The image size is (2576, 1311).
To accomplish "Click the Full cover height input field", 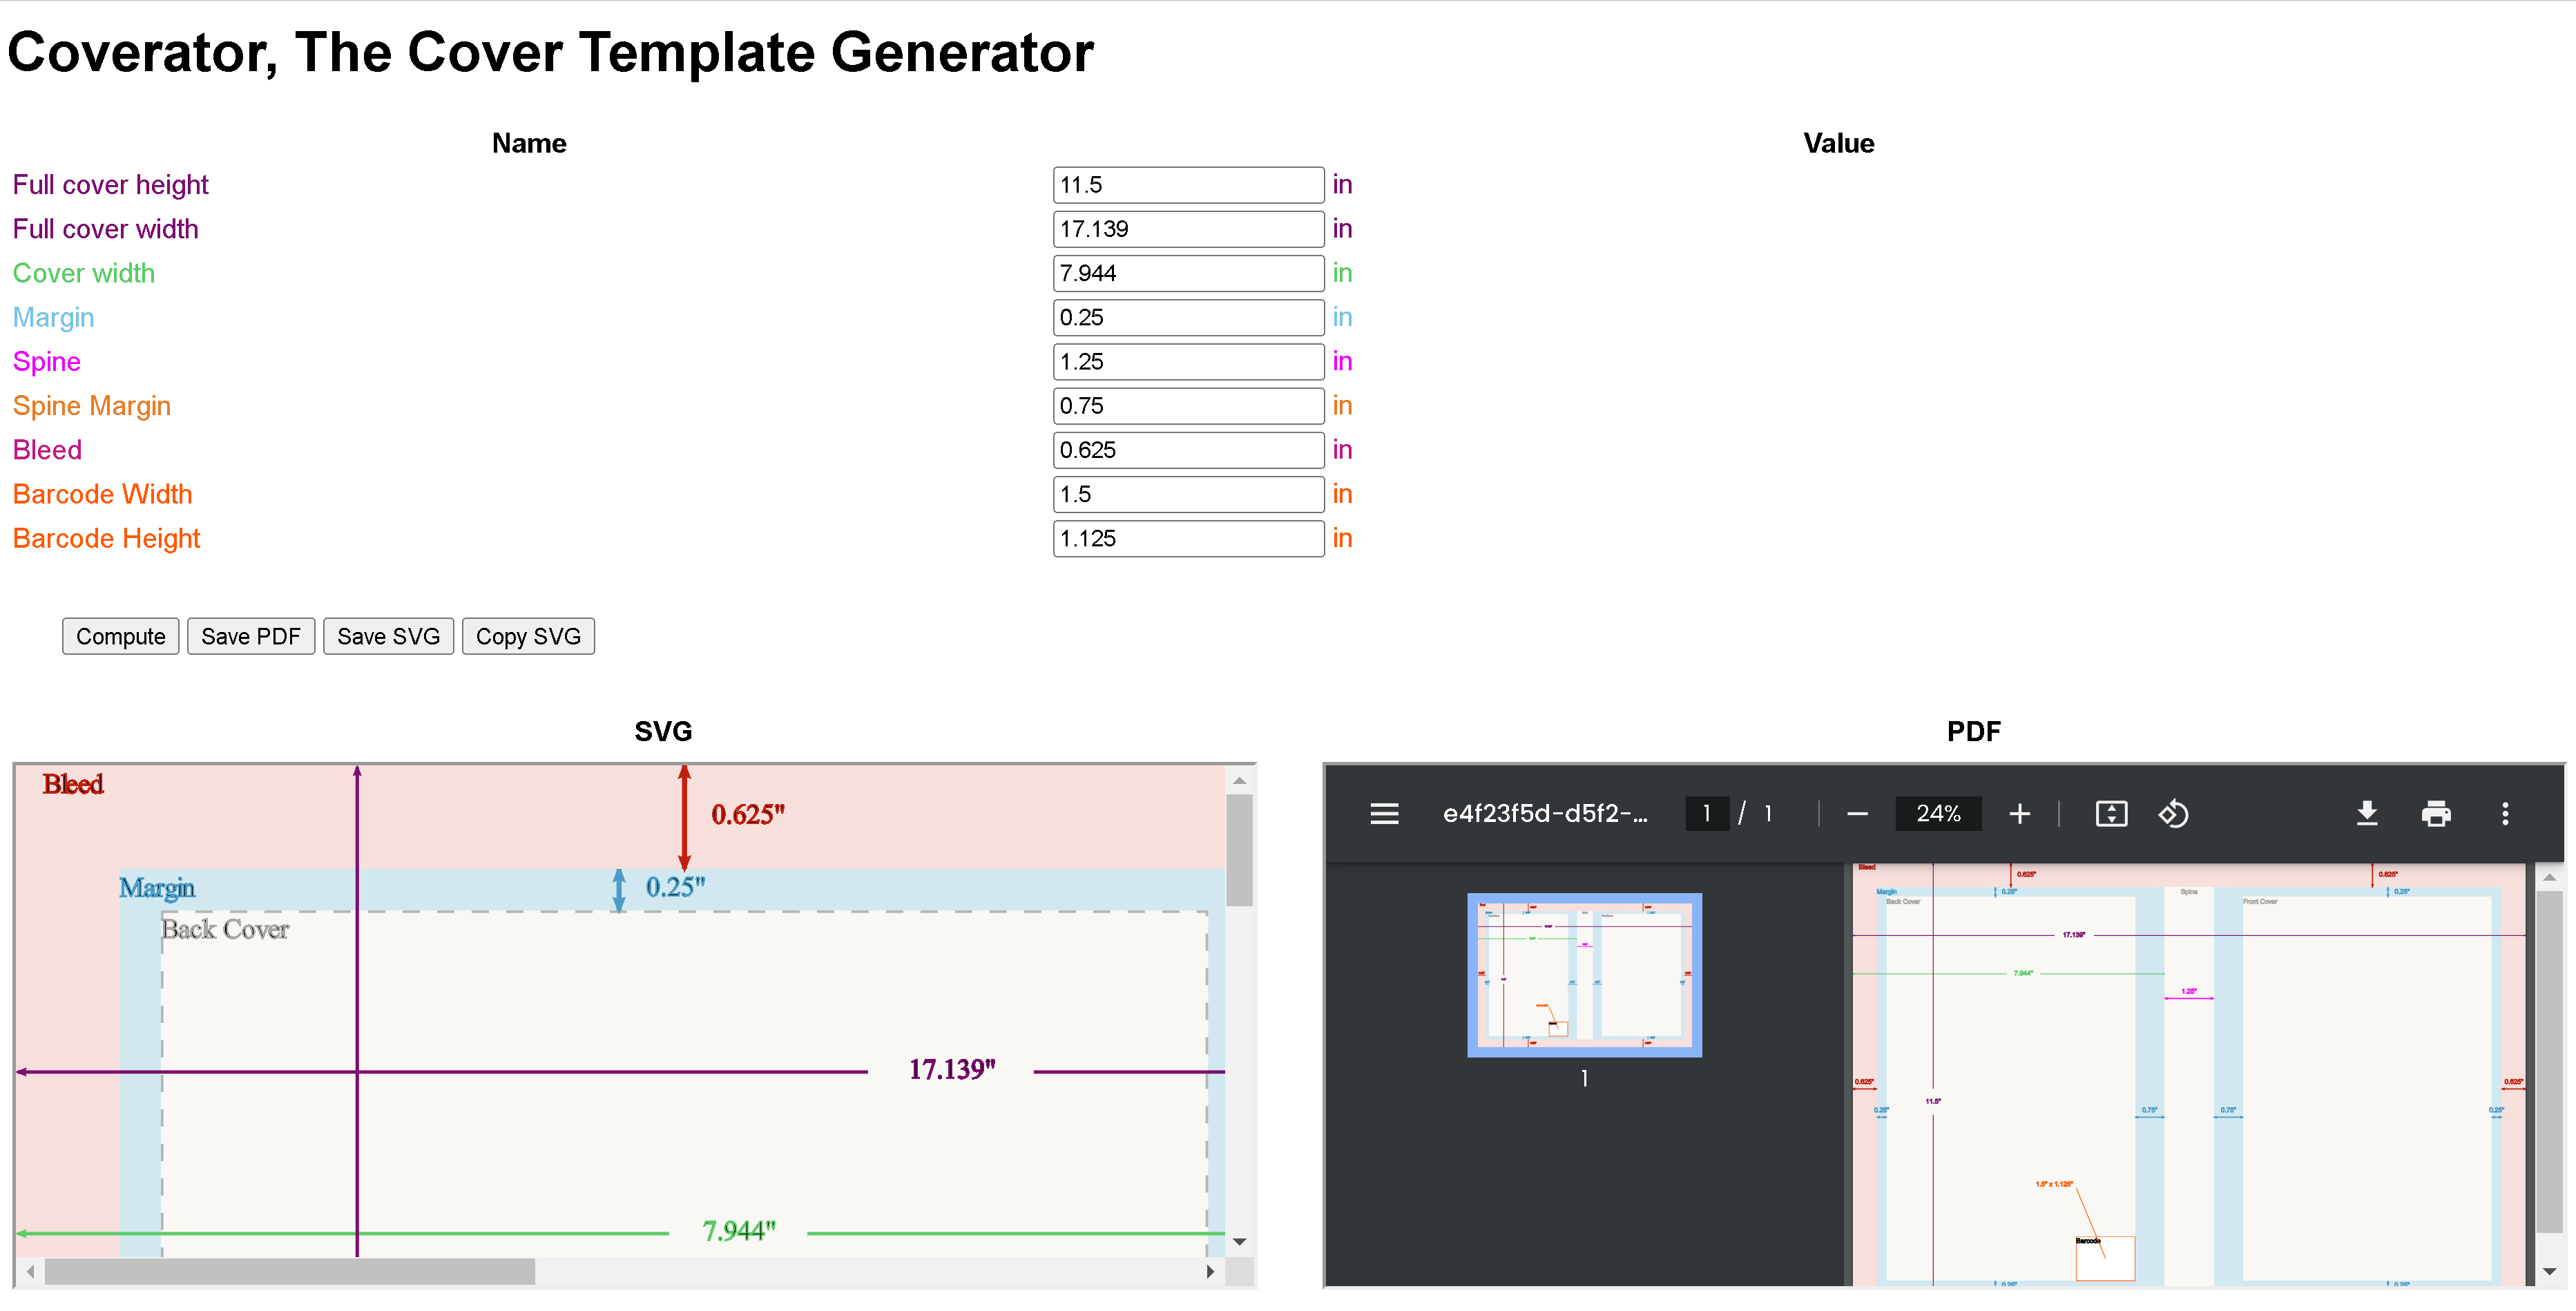I will click(1188, 185).
